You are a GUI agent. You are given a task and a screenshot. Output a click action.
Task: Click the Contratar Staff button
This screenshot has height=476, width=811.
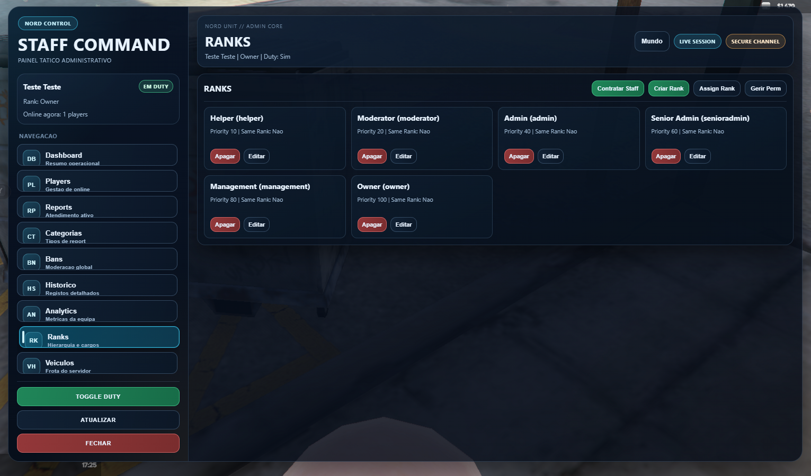pyautogui.click(x=618, y=88)
